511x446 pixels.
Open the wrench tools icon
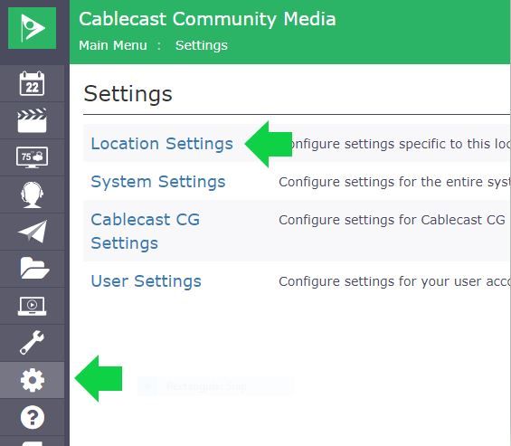pos(32,343)
